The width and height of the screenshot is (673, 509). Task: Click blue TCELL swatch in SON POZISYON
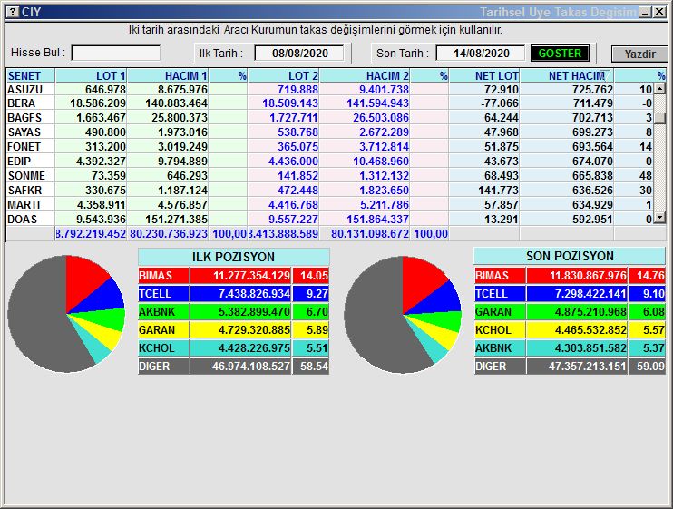[x=500, y=294]
